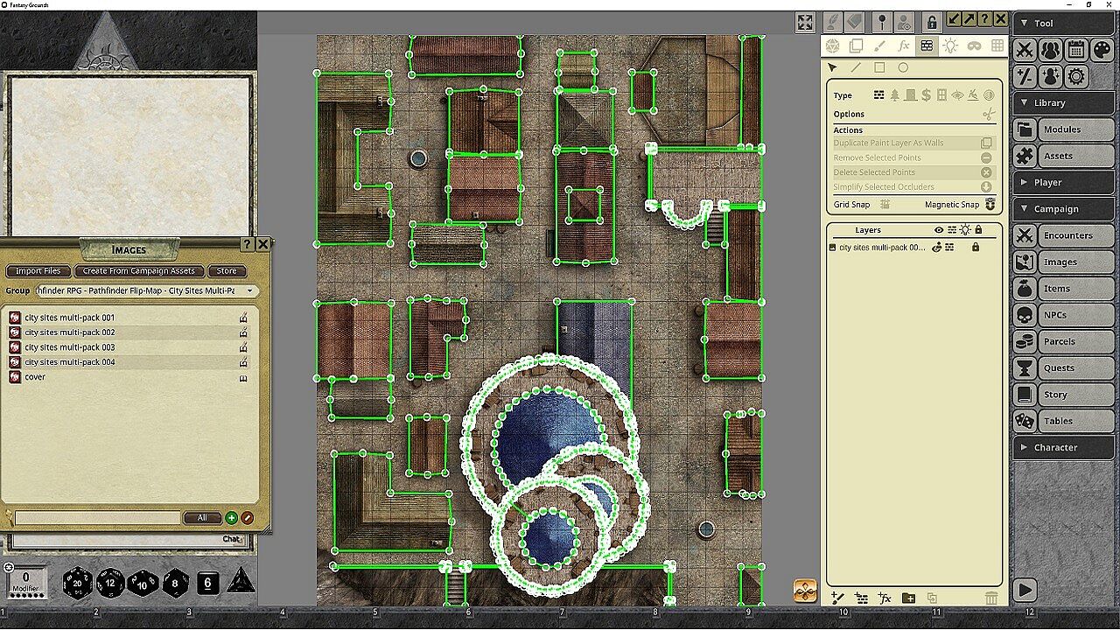Toggle lock on city sites multi-pack layer

tap(976, 248)
